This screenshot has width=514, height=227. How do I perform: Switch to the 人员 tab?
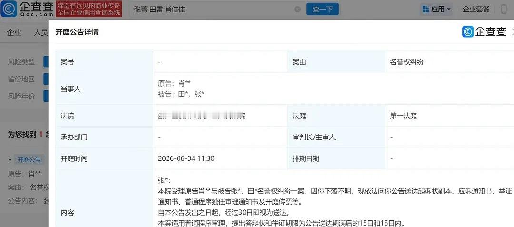point(40,32)
